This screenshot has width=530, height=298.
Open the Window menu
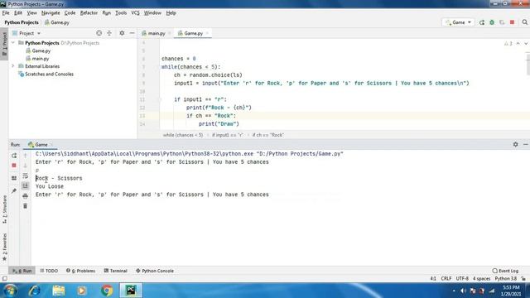[152, 13]
